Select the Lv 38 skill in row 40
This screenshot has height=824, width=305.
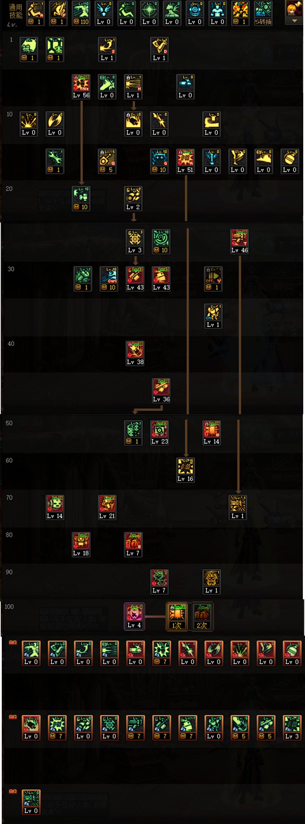pos(135,354)
